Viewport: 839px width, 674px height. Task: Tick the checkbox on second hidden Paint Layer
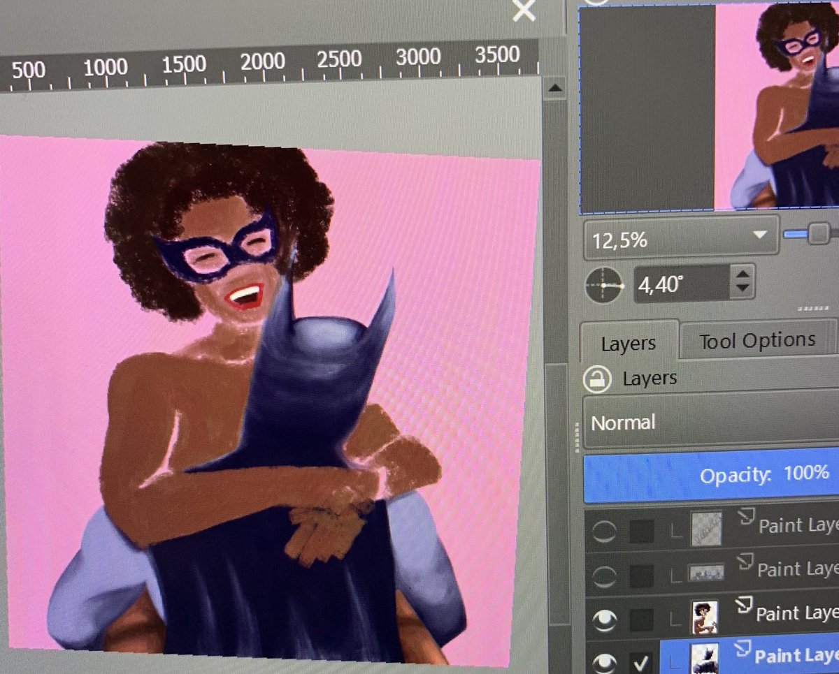point(642,575)
